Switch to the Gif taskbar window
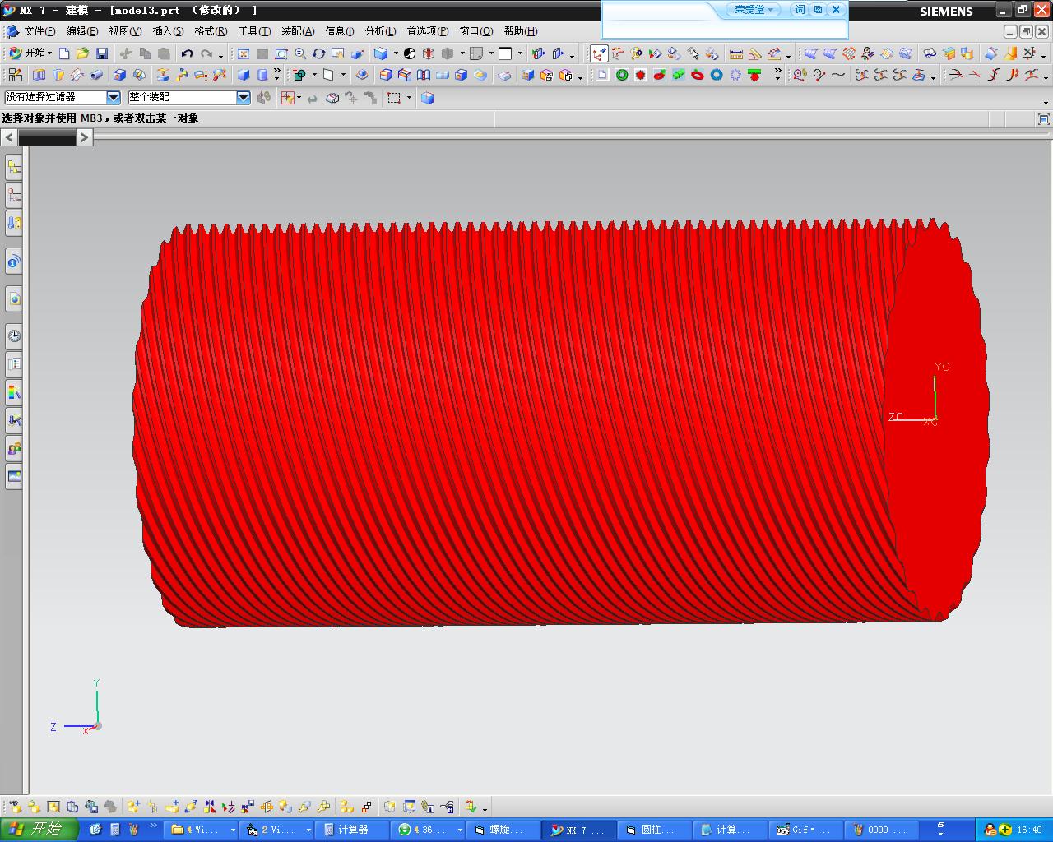This screenshot has width=1053, height=842. [807, 830]
